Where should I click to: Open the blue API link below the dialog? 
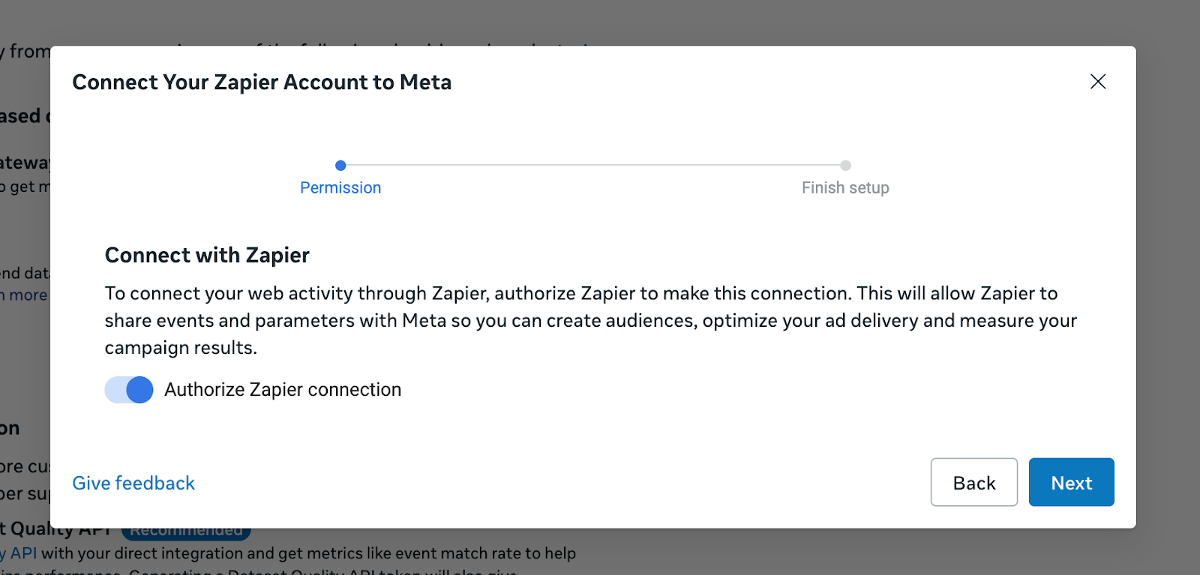[x=22, y=554]
